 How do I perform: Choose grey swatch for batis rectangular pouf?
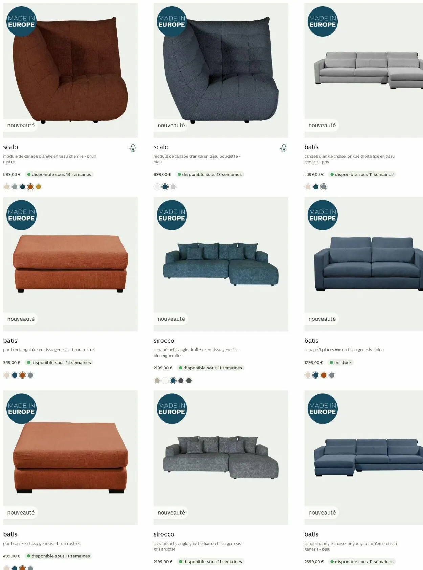coord(30,375)
